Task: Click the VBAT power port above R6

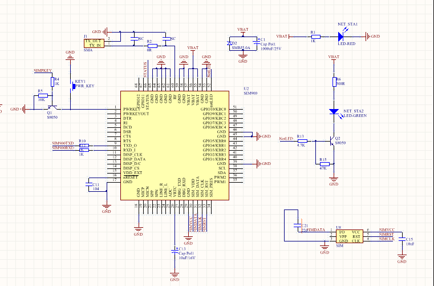Action: (x=334, y=58)
